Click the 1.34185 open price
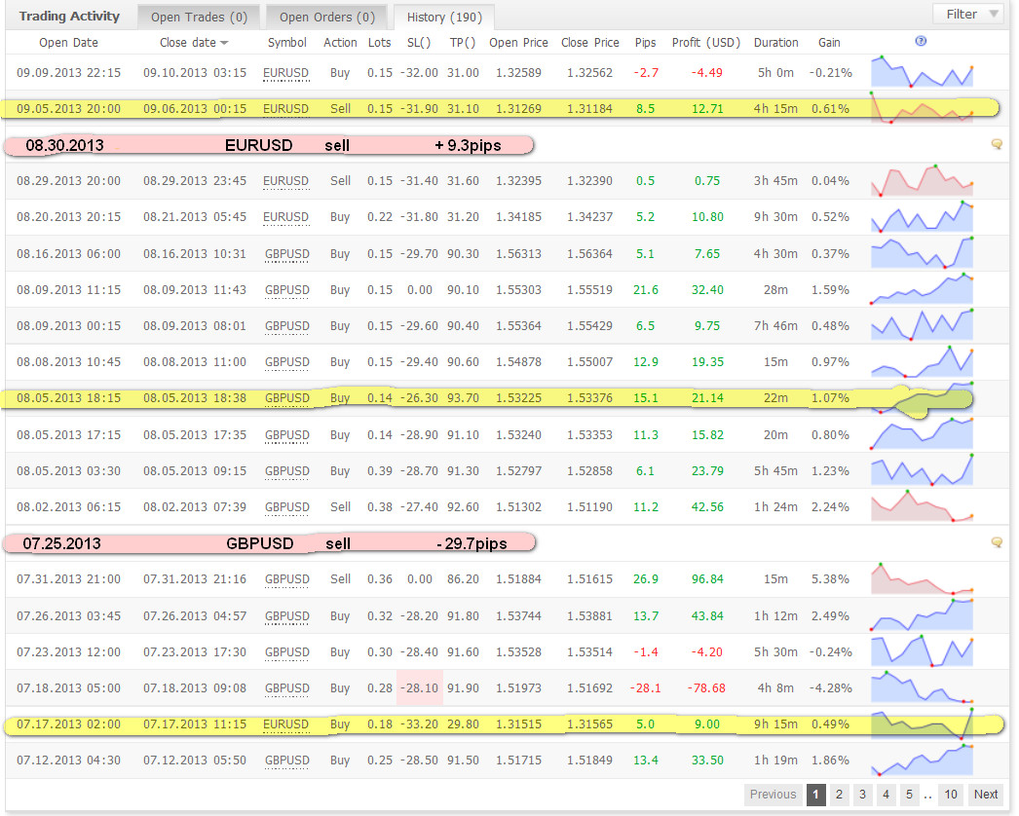Screen dimensions: 1019x816 [518, 217]
